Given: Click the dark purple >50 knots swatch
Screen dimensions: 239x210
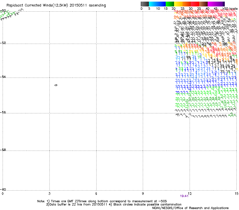Looking at the screenshot, I should 224,4.
